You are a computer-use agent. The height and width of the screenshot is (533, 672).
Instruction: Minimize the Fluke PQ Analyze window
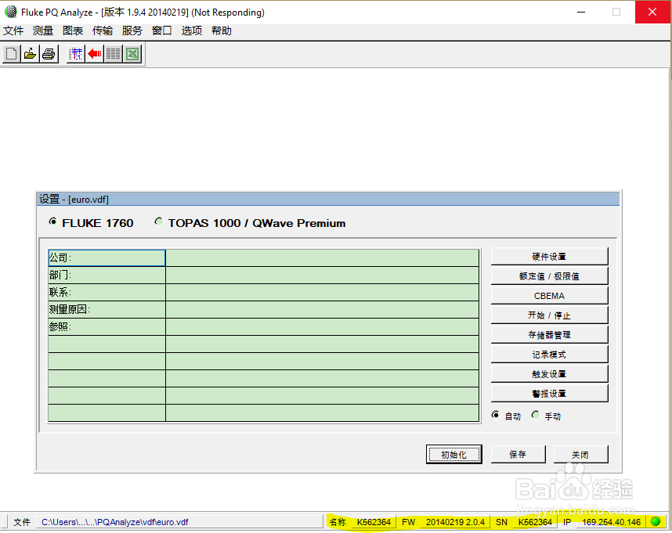[581, 12]
